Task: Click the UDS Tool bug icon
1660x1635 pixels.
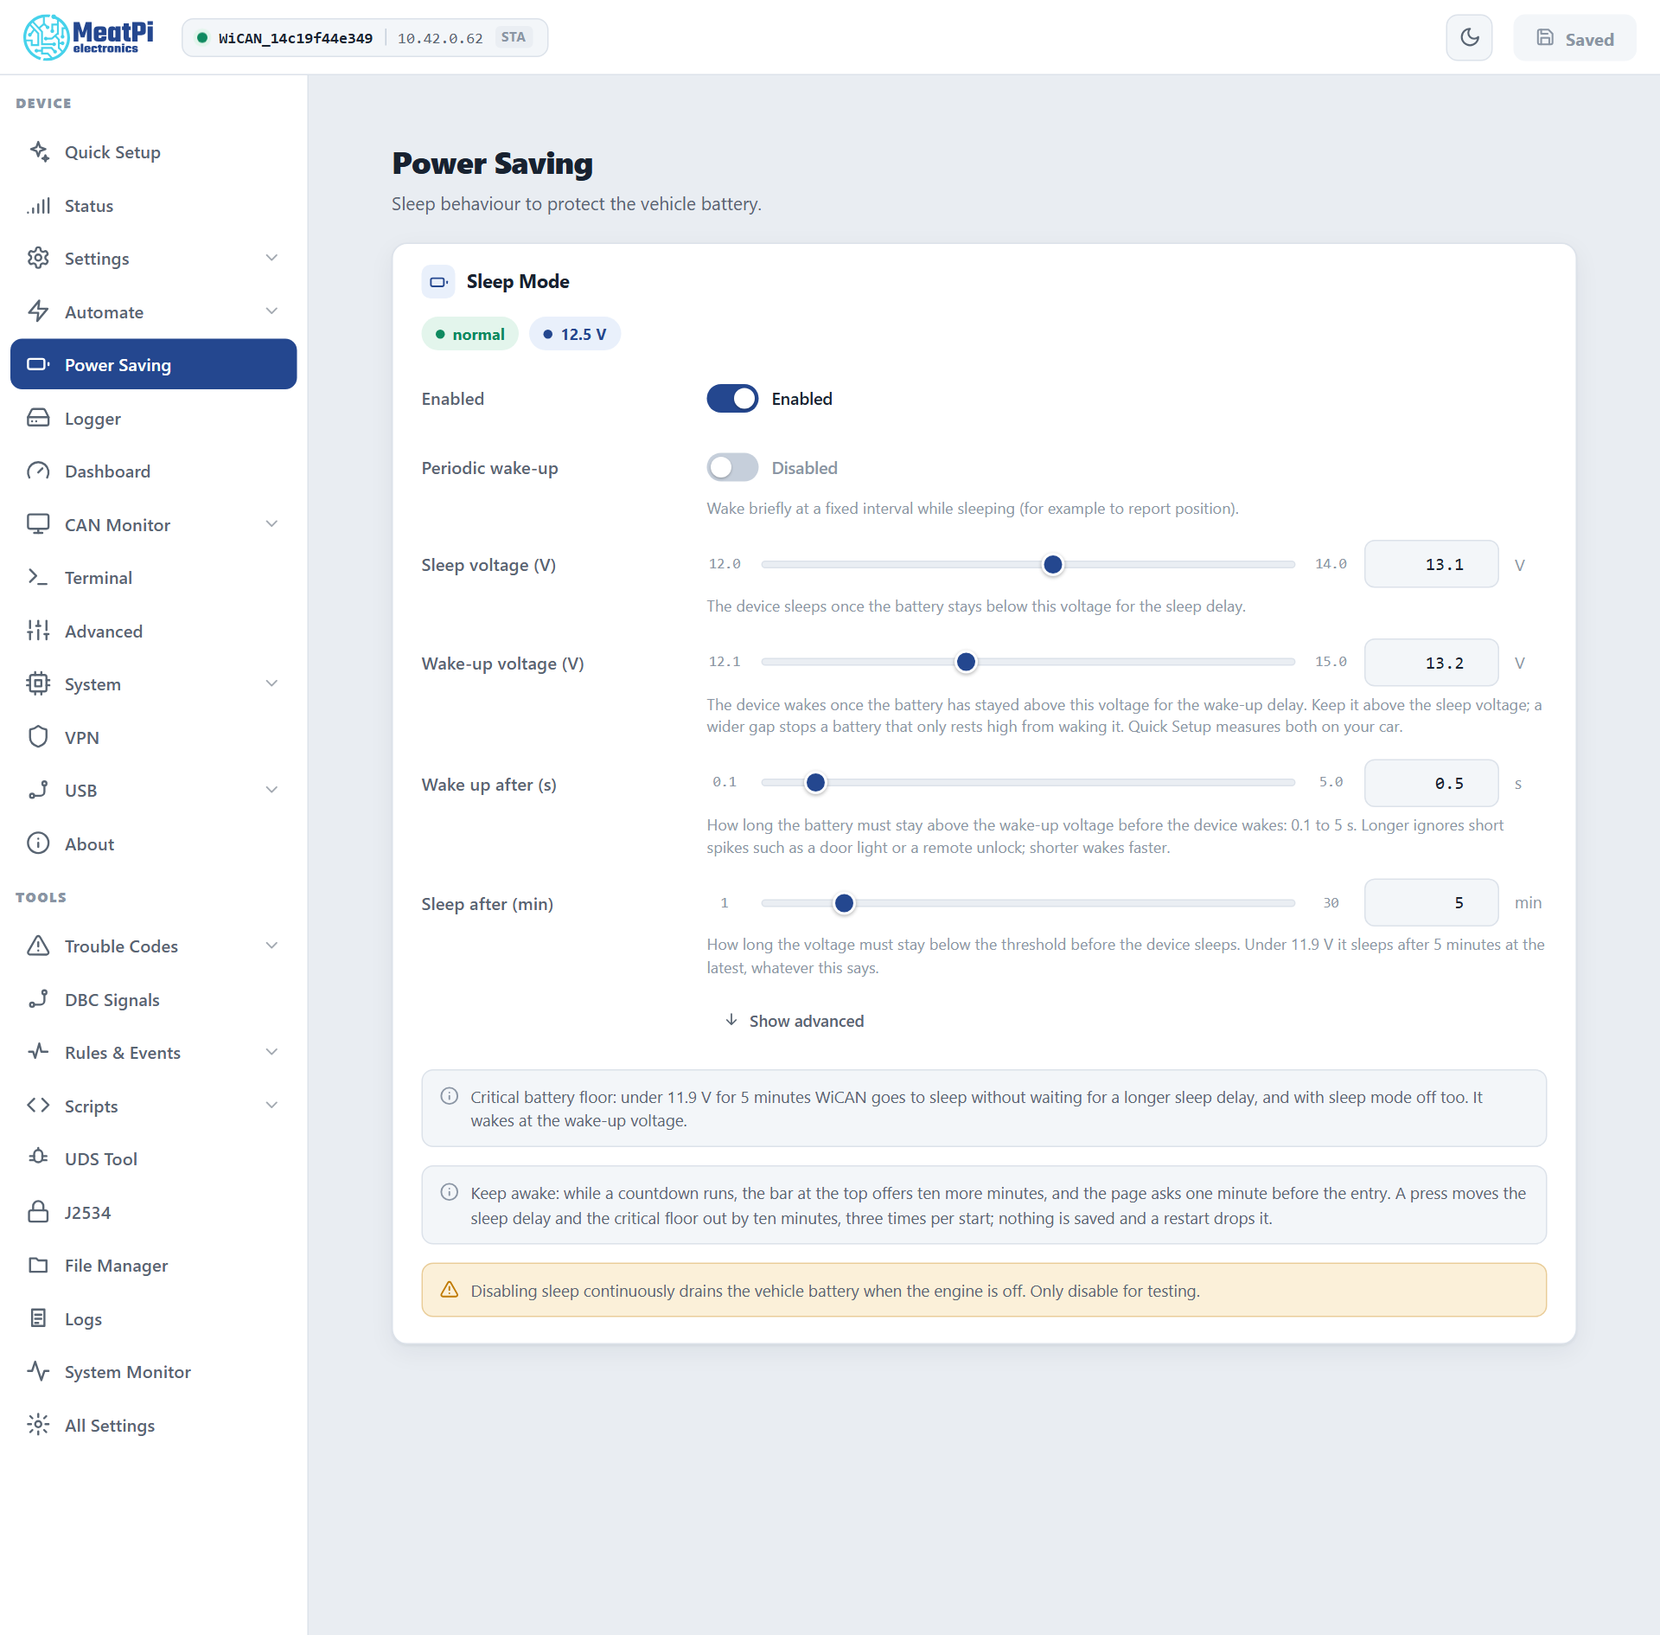Action: coord(38,1158)
